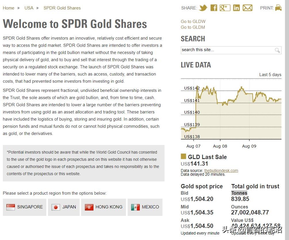Click the SPDR Gold Shares breadcrumb

[x=62, y=8]
